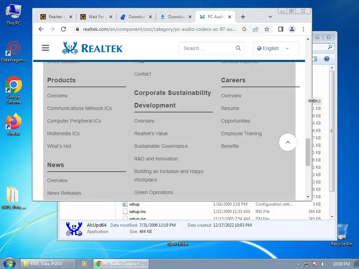Open Chrome three-dot menu
359x269 pixels.
[303, 29]
